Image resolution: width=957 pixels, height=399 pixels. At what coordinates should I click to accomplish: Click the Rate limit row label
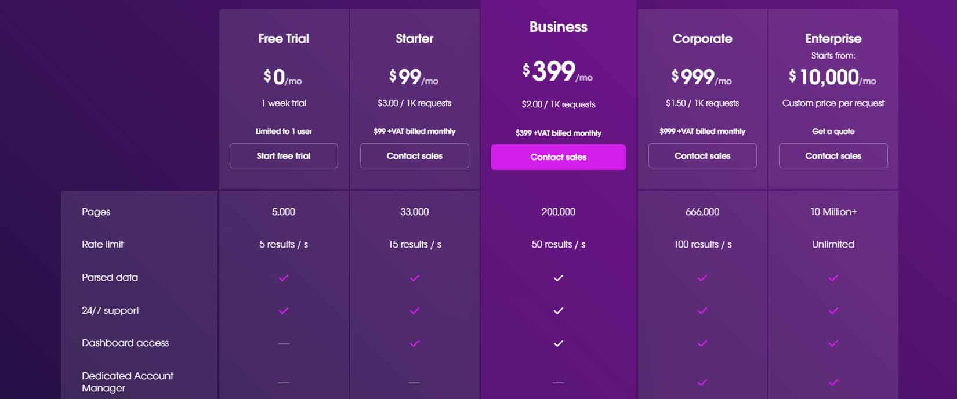tap(103, 244)
